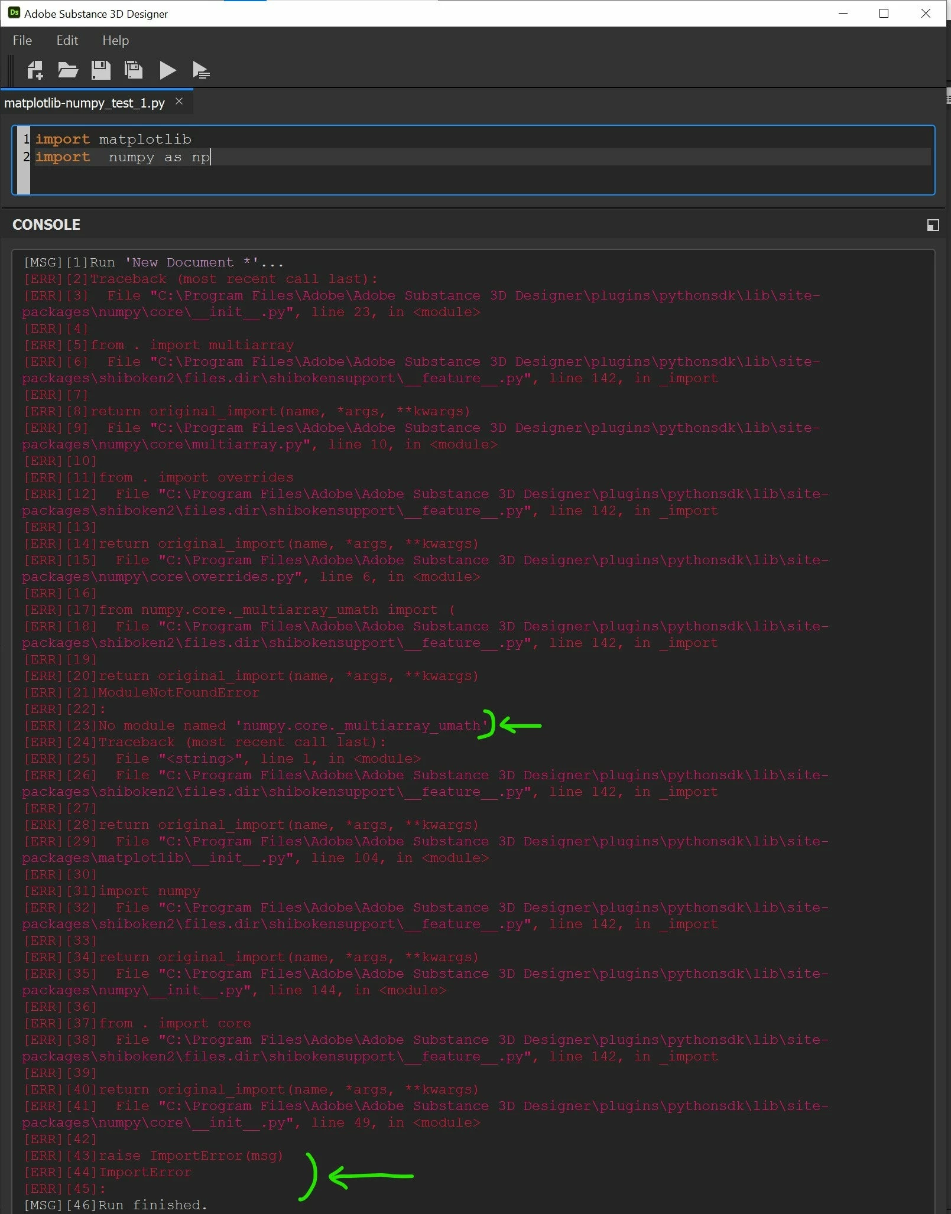The height and width of the screenshot is (1214, 951).
Task: Click the '[ERR][21]ModuleNotFoundError' console line
Action: click(141, 692)
